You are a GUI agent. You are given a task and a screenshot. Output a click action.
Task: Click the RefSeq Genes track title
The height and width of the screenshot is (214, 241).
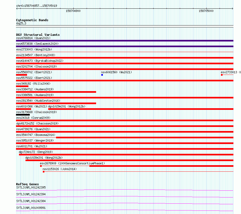(x=27, y=184)
